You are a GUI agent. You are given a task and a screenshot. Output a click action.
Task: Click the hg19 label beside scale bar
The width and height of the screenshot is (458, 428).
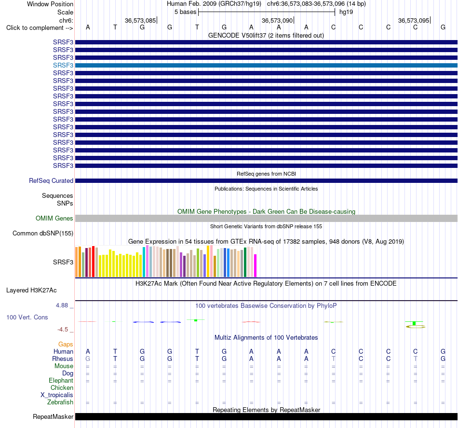[346, 12]
